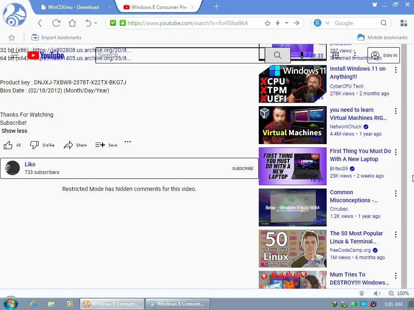
Task: Open the browser home page icon
Action: [72, 23]
